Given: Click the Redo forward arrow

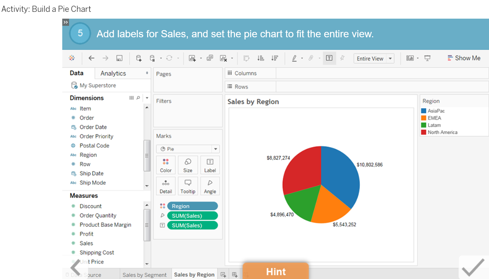Looking at the screenshot, I should (x=105, y=58).
